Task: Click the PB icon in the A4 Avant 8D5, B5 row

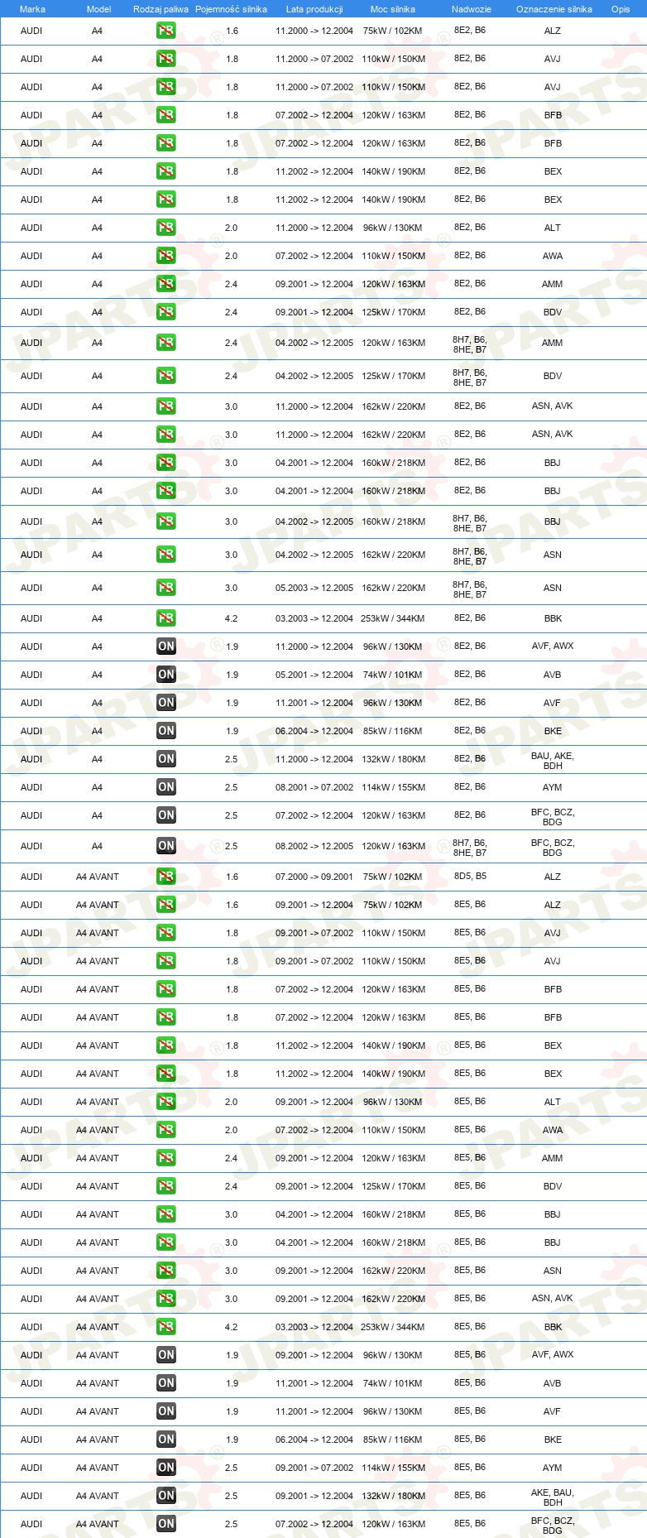Action: (x=165, y=877)
